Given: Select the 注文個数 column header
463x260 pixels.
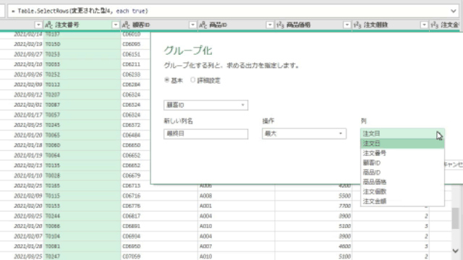Looking at the screenshot, I should (x=391, y=25).
